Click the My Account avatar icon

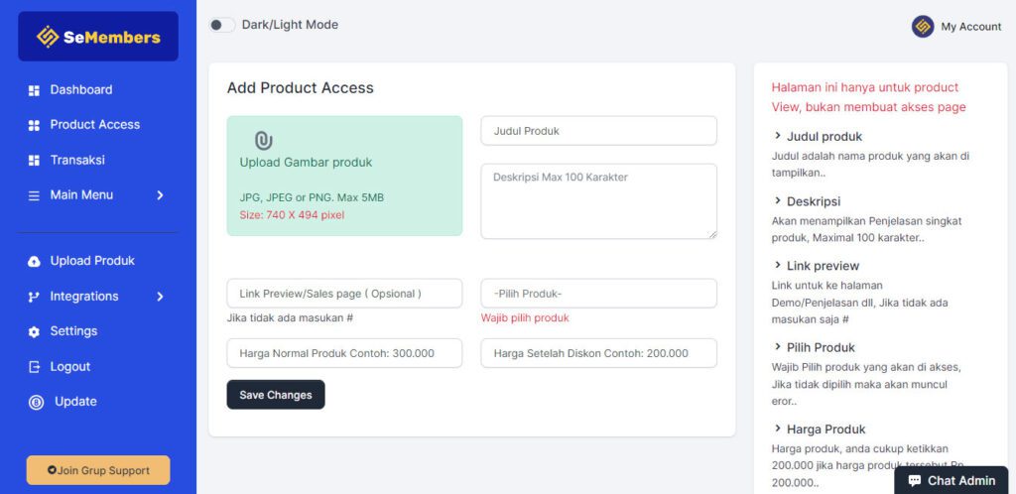pyautogui.click(x=923, y=27)
